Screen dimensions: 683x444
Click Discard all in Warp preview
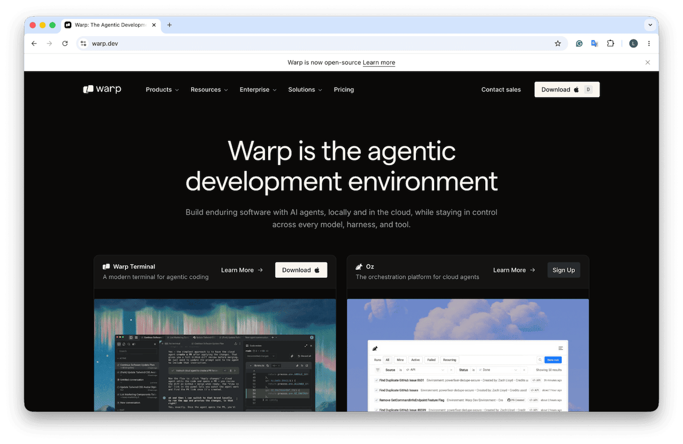tap(305, 356)
